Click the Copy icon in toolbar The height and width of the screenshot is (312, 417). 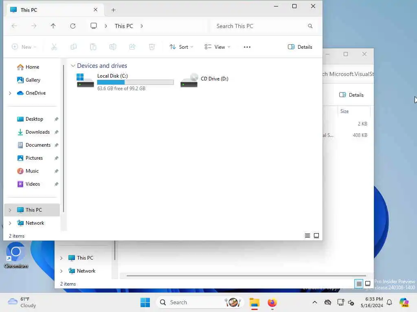click(74, 47)
